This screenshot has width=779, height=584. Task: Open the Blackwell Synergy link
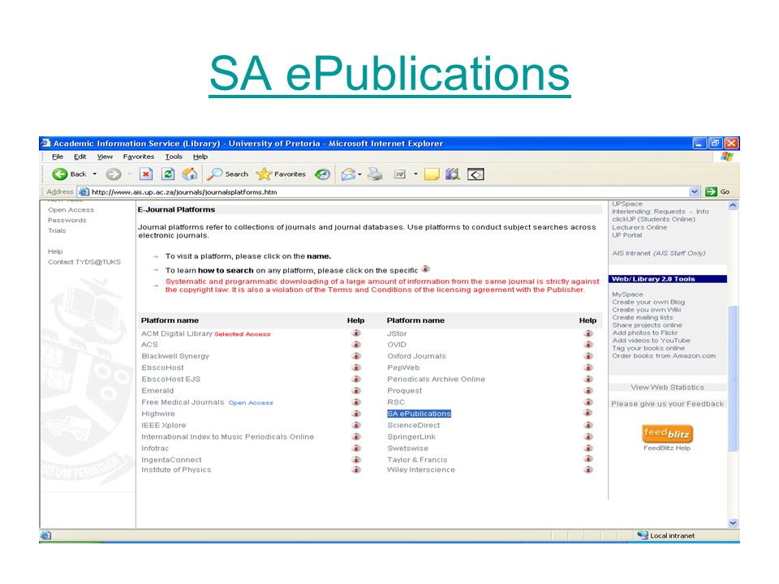pos(175,356)
